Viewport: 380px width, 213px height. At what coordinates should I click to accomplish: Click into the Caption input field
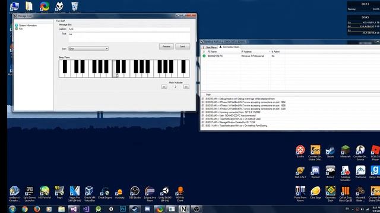(x=129, y=29)
